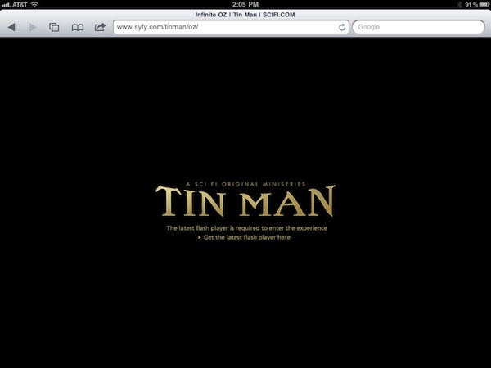Tap the Bluetooth status icon
491x368 pixels.
(459, 4)
